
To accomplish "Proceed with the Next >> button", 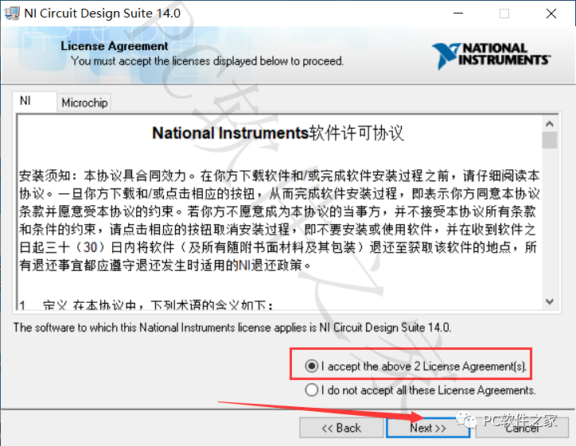I will (x=428, y=428).
